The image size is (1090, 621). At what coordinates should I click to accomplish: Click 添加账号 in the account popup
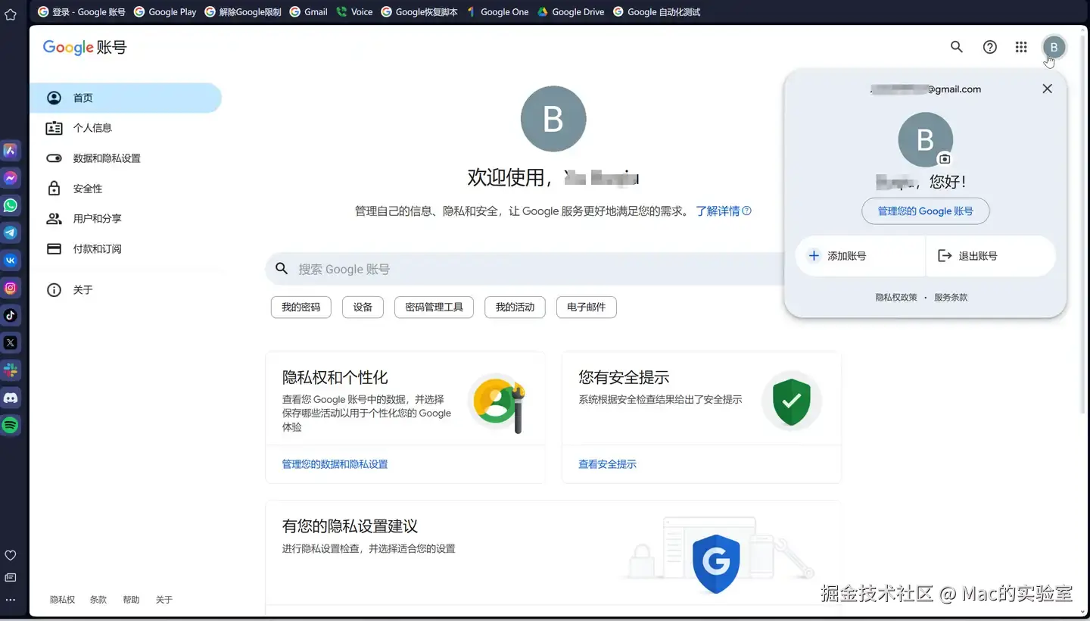[x=860, y=256]
